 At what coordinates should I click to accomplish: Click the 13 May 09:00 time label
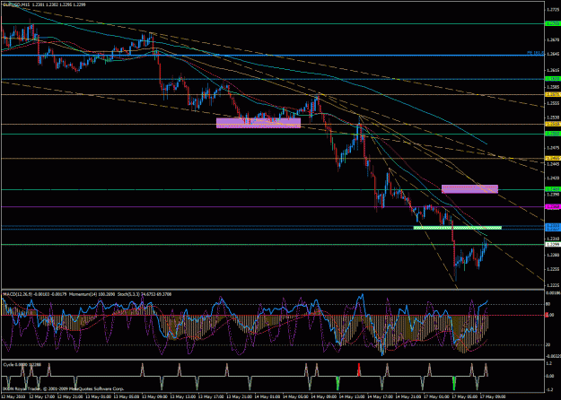click(x=154, y=396)
